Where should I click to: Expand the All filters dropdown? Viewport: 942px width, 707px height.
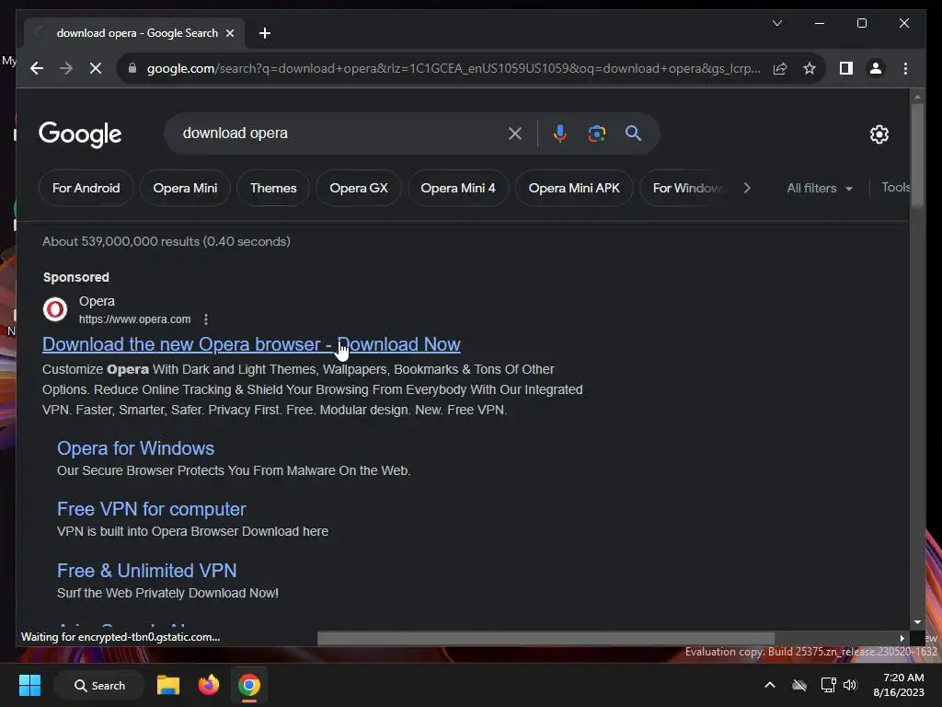coord(820,188)
